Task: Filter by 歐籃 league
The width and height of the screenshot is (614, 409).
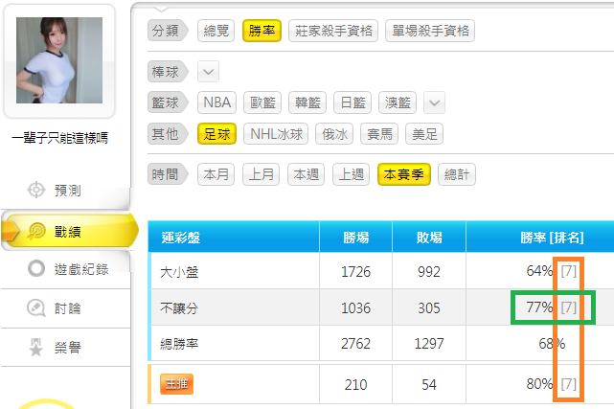Action: [262, 102]
